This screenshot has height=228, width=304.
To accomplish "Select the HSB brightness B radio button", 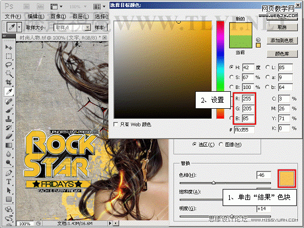I will (231, 87).
